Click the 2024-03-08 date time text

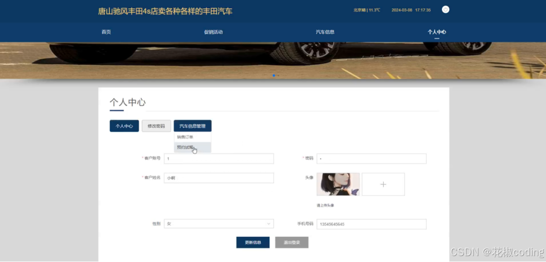tap(411, 10)
